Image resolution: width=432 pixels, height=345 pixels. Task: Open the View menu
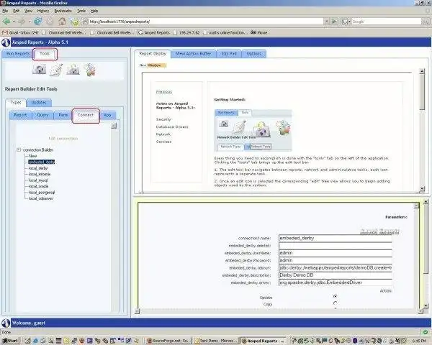pos(28,11)
